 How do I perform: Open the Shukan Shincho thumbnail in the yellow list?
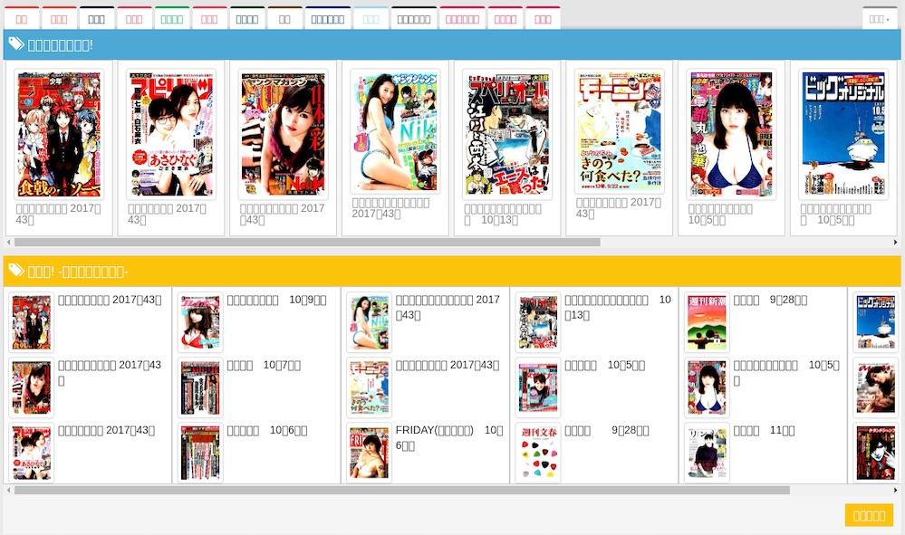(x=707, y=322)
